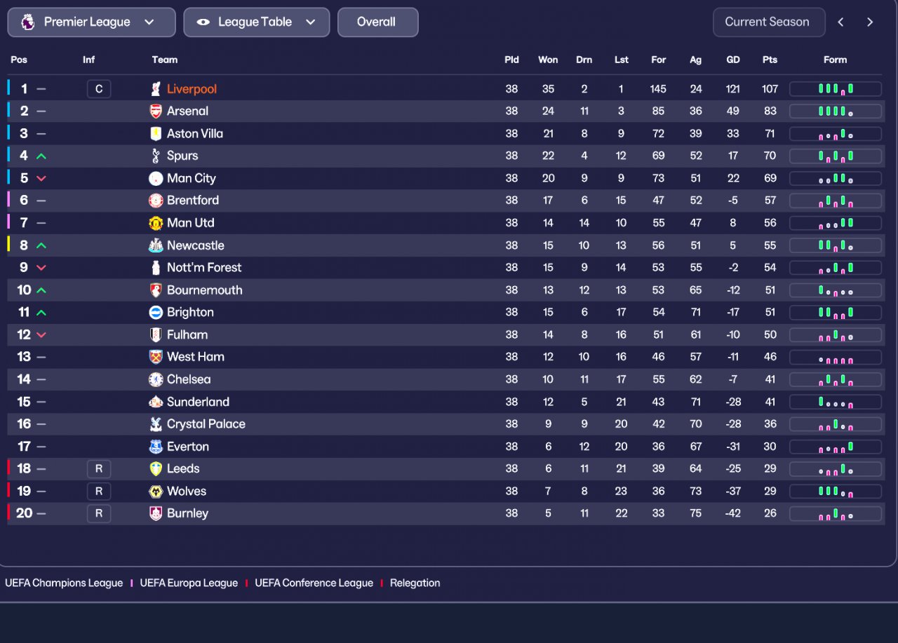Image resolution: width=898 pixels, height=643 pixels.
Task: Click the Liverpool club crest icon
Action: 156,89
